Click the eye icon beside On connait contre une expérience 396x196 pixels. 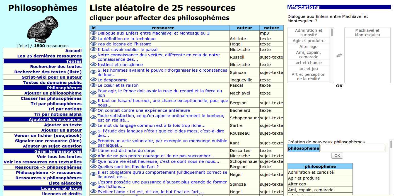coord(93,110)
